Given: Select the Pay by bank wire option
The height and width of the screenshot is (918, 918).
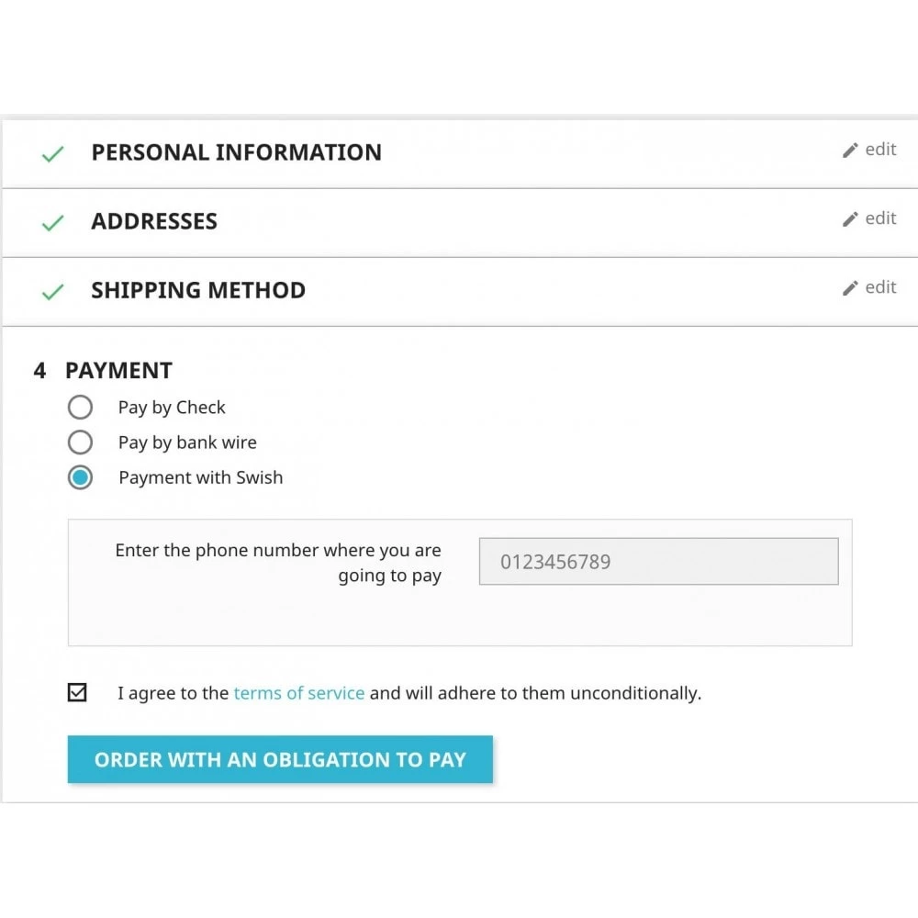Looking at the screenshot, I should (x=80, y=442).
